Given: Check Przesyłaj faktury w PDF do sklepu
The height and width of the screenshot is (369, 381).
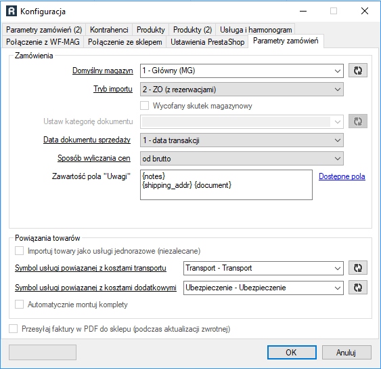Looking at the screenshot, I should [x=13, y=329].
